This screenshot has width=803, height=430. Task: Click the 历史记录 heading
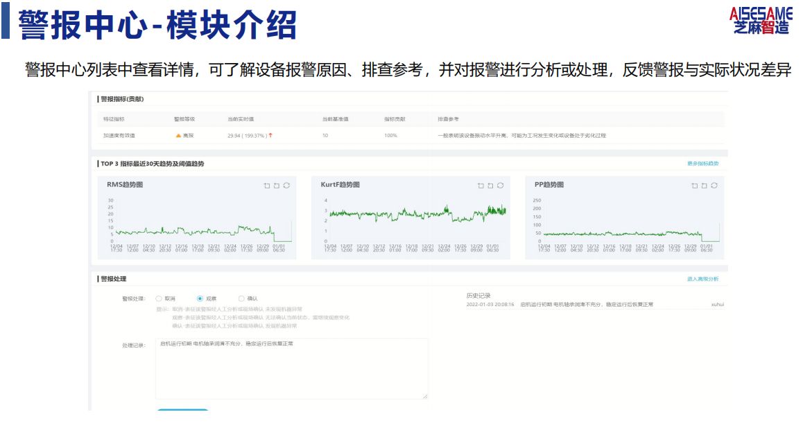[478, 296]
